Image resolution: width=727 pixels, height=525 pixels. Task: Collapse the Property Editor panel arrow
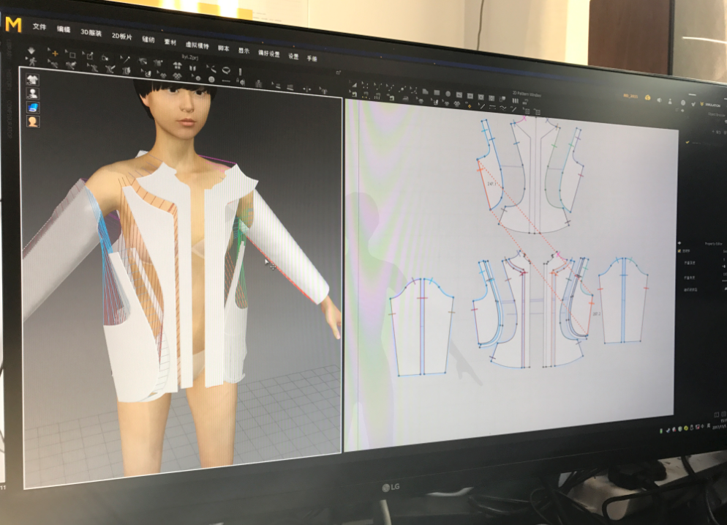click(679, 243)
